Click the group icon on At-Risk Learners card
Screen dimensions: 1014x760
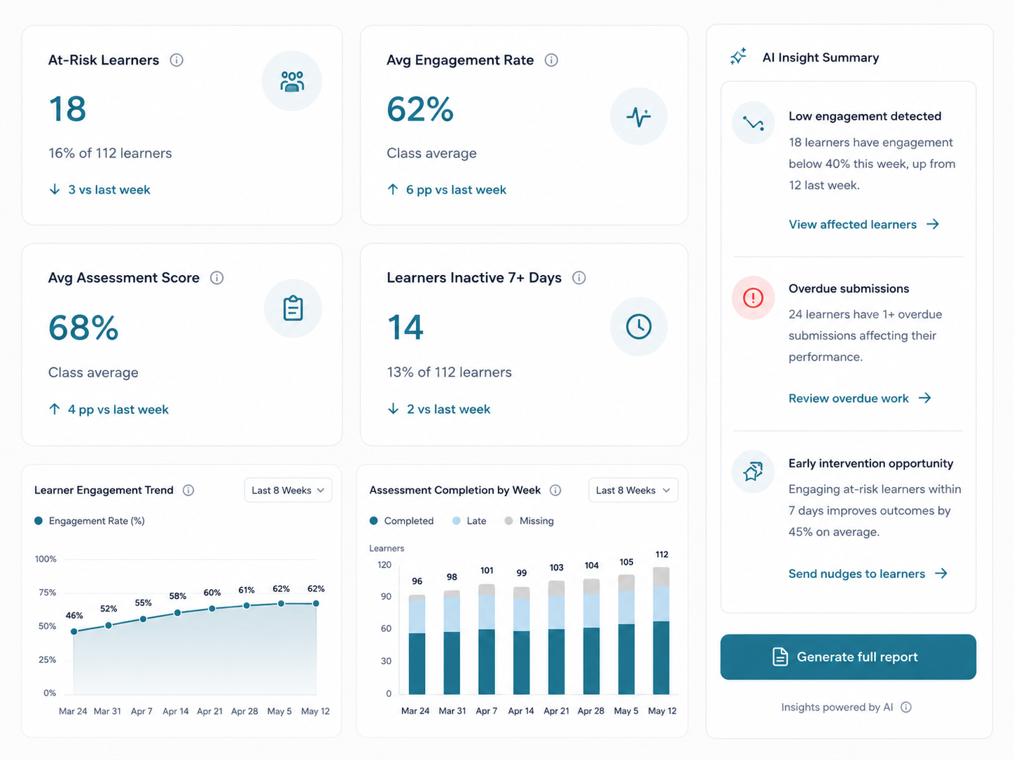pos(292,81)
